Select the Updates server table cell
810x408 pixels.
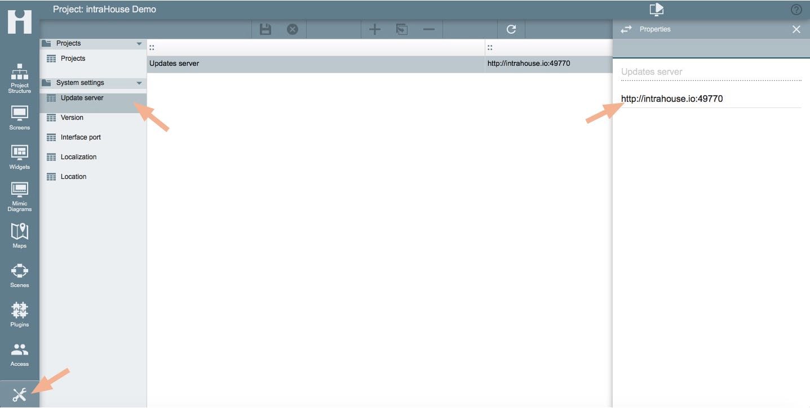[x=316, y=64]
